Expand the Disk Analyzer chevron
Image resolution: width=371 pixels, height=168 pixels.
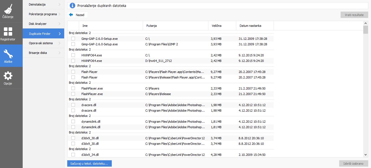[59, 24]
